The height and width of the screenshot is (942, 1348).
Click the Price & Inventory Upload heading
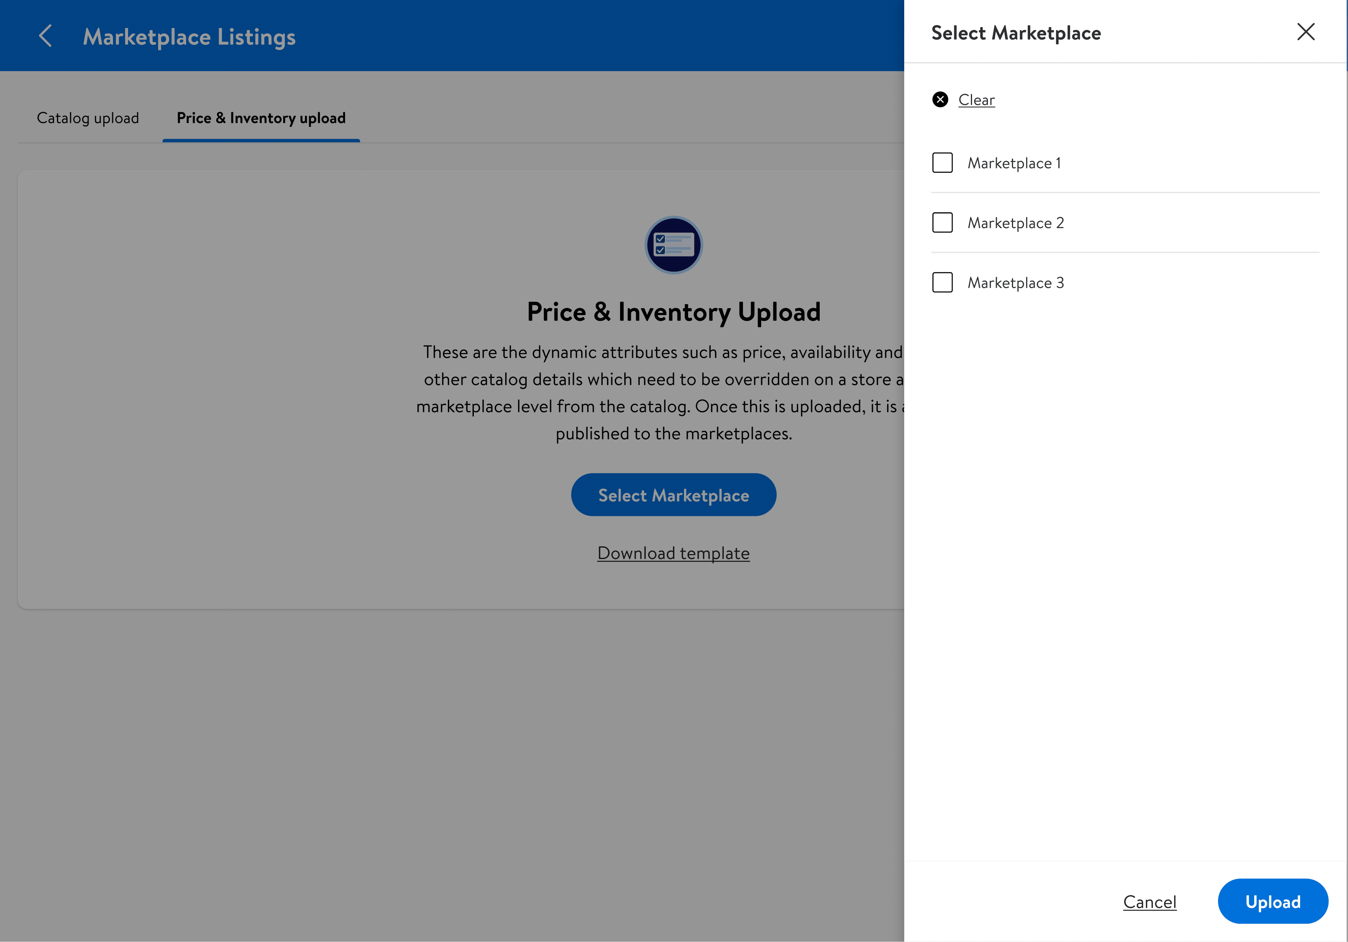point(673,312)
